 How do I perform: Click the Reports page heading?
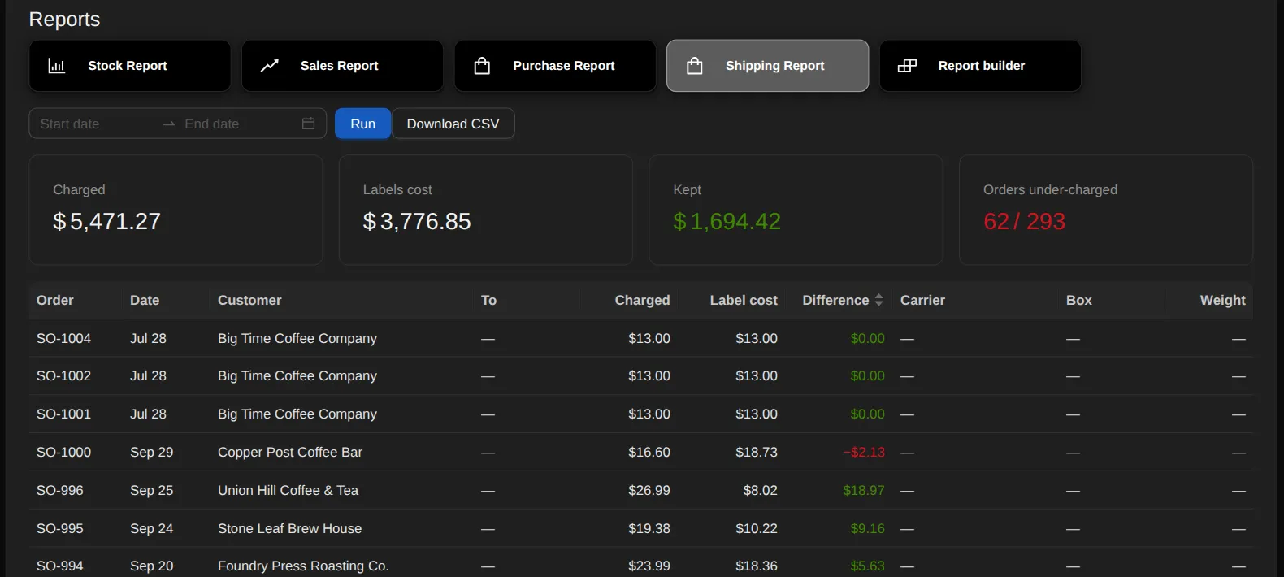(x=64, y=20)
